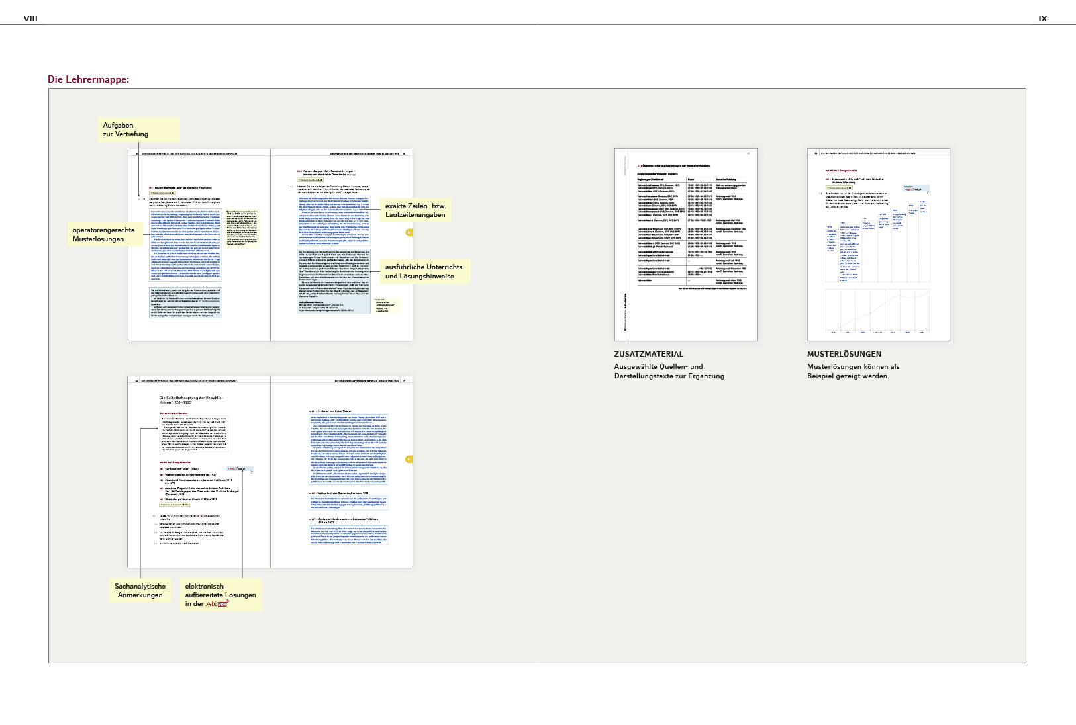The image size is (1076, 725).
Task: Select the 'Sachanalytische Anmerkungen' callout
Action: point(140,591)
